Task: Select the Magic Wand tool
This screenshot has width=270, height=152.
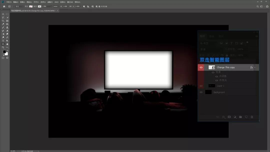Action: tap(7, 17)
